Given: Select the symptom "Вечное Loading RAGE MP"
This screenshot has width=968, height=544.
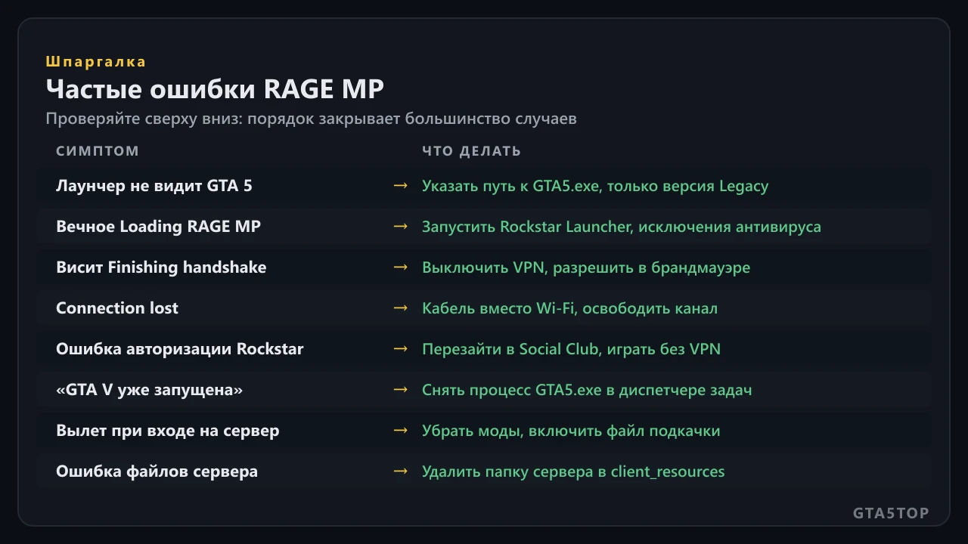Looking at the screenshot, I should click(159, 227).
